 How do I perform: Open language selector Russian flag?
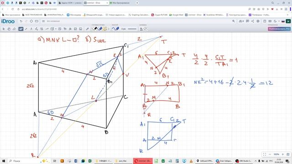tap(283, 21)
